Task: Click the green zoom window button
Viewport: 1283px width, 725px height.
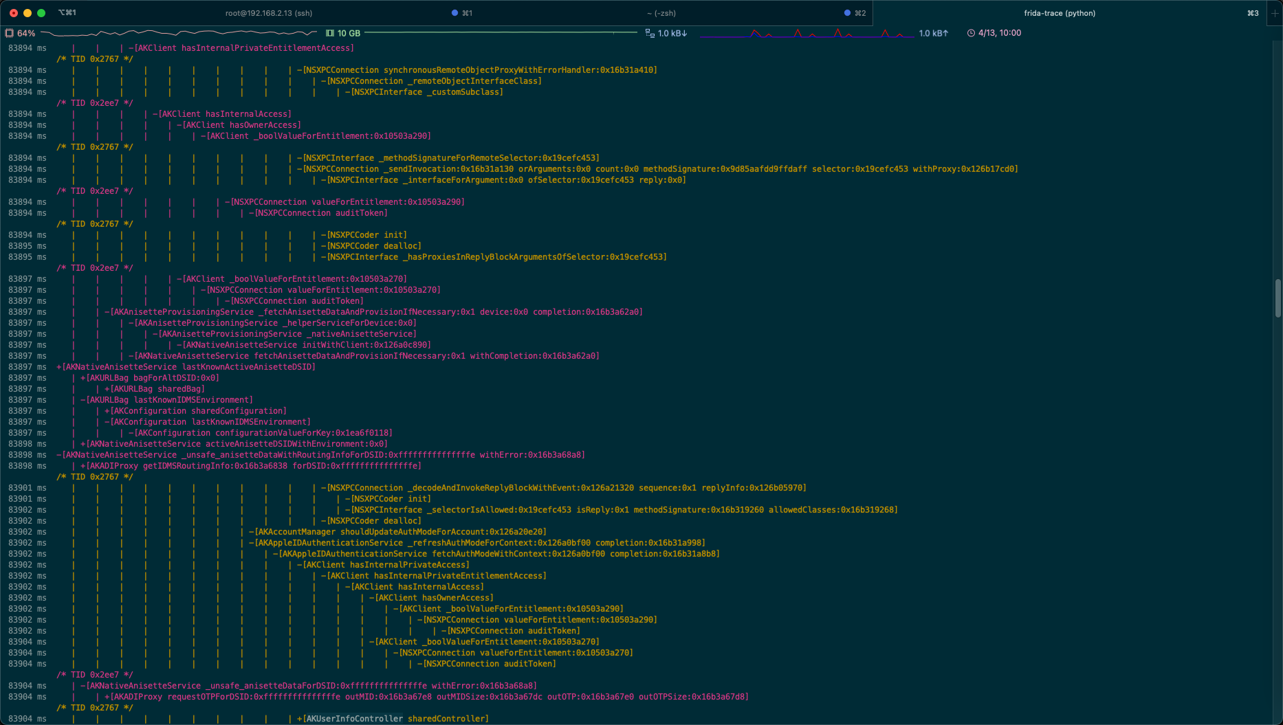Action: (41, 13)
